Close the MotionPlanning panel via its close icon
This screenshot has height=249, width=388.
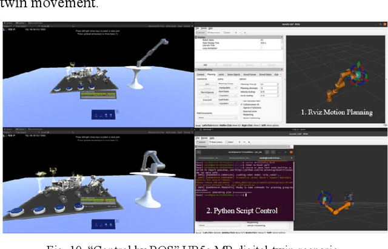point(281,70)
